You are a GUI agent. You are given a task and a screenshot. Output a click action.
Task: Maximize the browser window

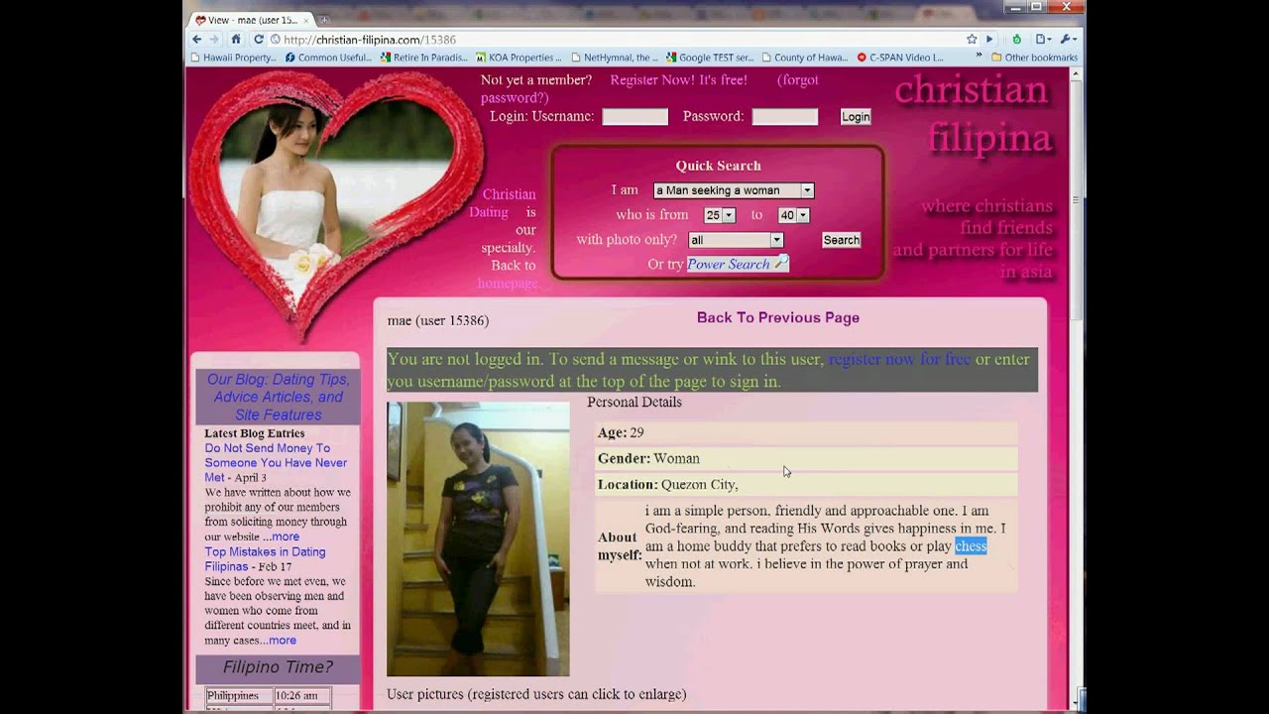click(1036, 7)
